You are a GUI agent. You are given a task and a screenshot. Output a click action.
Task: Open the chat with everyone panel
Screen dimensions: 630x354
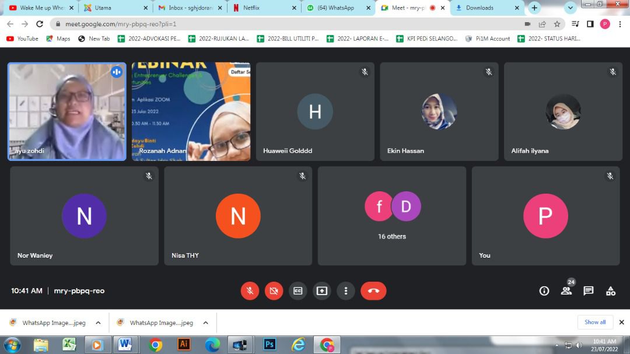(588, 290)
